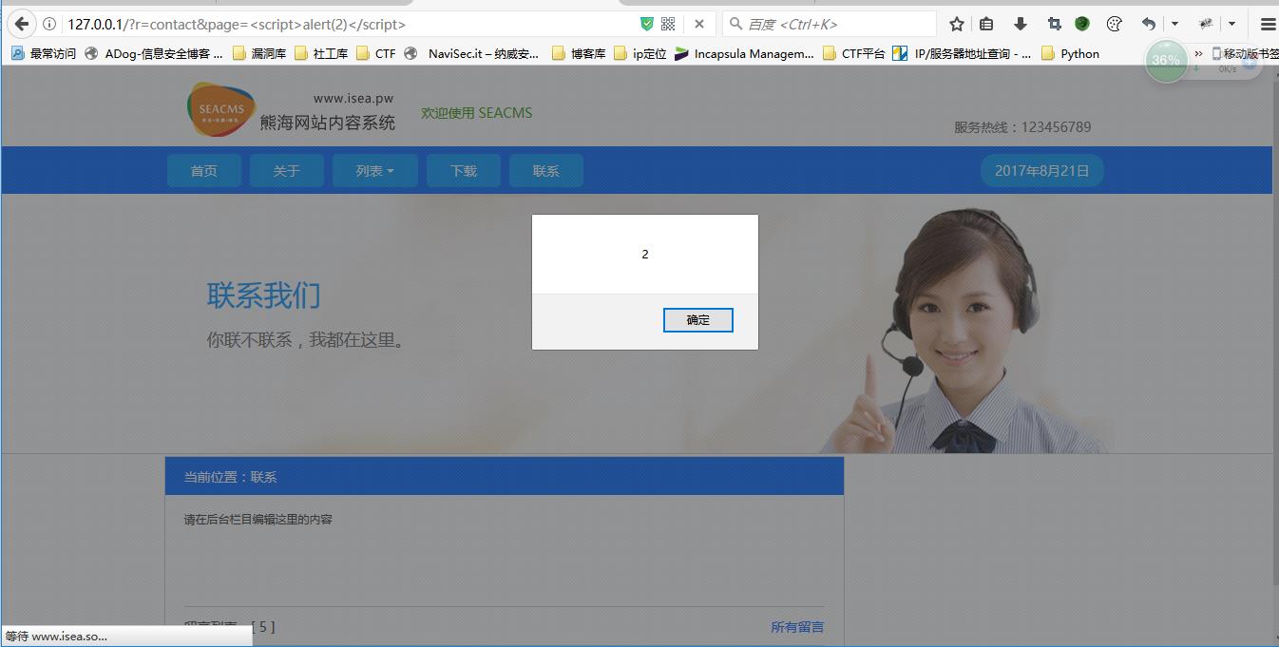Select the page vertical scrollbar
The height and width of the screenshot is (647, 1279).
1273,333
